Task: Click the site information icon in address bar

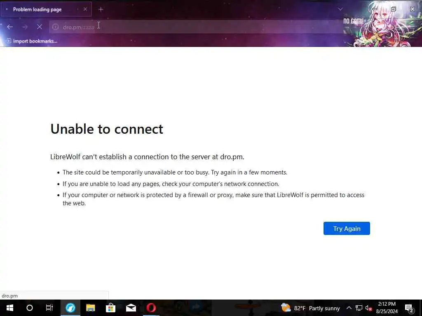Action: tap(56, 27)
